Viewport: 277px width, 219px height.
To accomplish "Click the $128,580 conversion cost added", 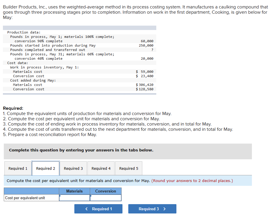I will (x=145, y=89).
